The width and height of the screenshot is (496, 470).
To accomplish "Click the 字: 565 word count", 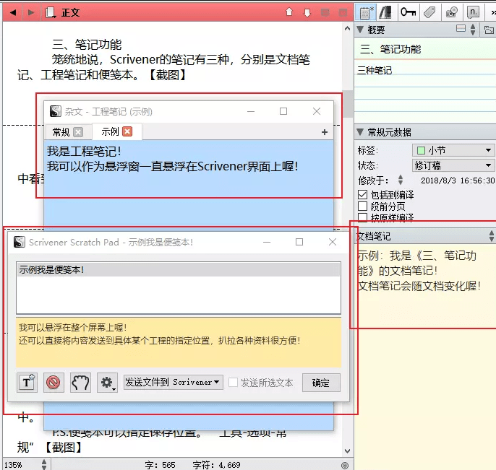I will point(160,465).
